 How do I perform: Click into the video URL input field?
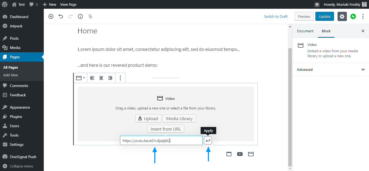tap(161, 141)
